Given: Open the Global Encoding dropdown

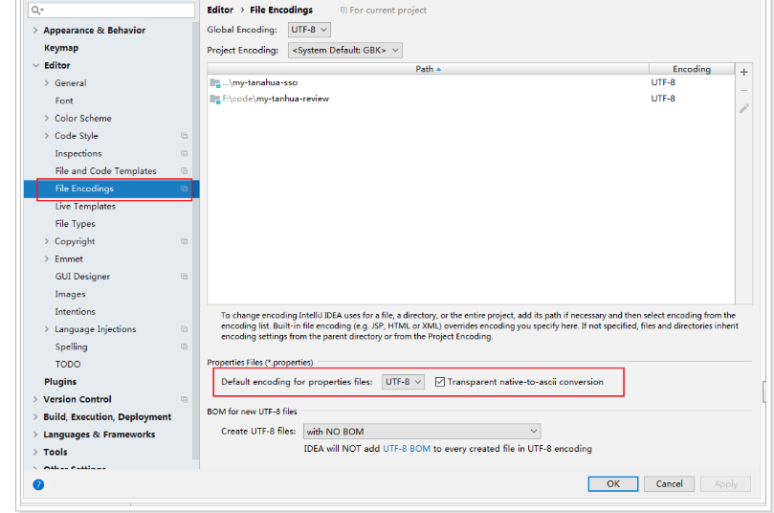Looking at the screenshot, I should click(x=309, y=30).
